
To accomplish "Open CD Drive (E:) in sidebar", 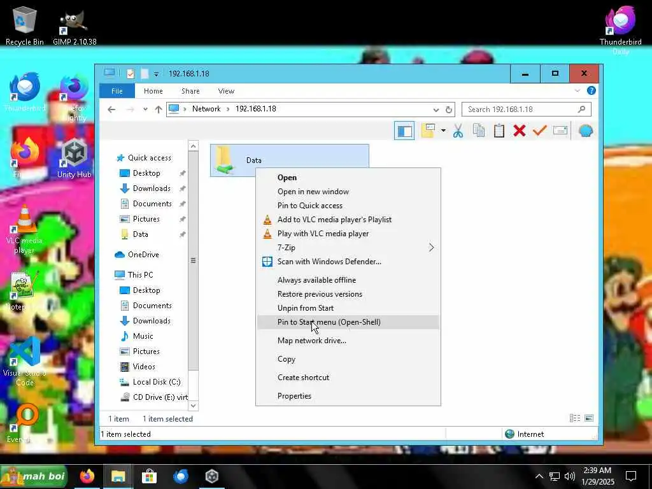I will tap(153, 397).
